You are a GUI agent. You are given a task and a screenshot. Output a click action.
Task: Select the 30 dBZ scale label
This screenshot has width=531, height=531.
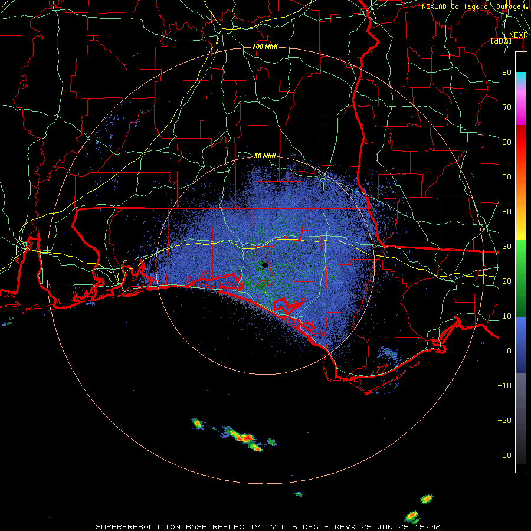tap(507, 247)
